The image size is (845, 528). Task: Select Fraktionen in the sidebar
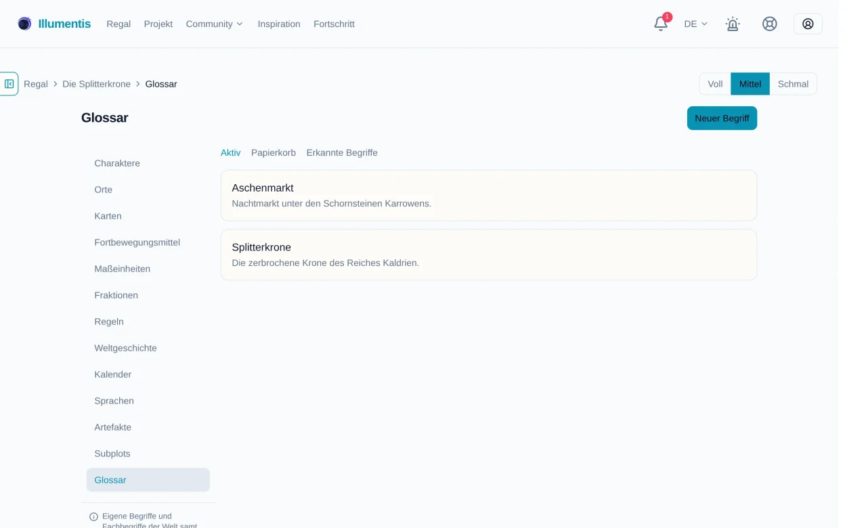coord(148,295)
